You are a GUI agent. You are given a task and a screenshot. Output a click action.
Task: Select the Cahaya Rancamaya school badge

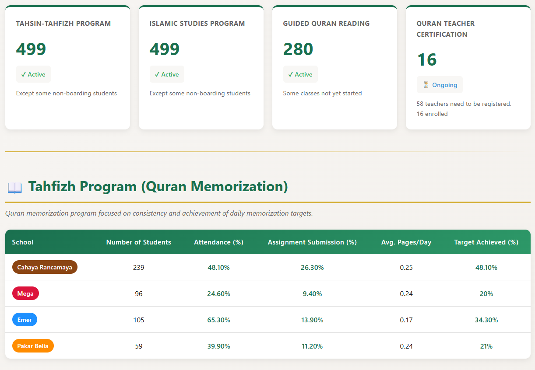[x=44, y=267]
